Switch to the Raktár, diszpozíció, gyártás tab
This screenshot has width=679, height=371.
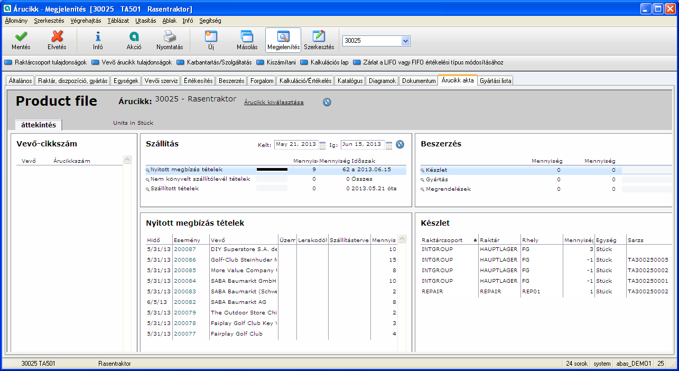coord(73,81)
